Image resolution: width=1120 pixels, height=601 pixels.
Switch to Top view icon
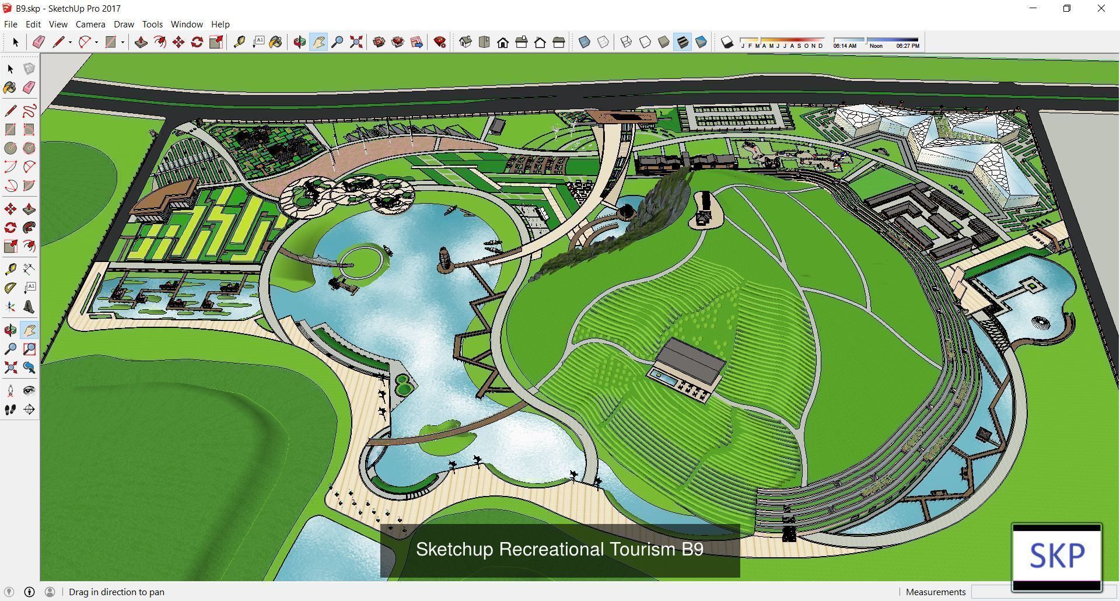click(484, 42)
